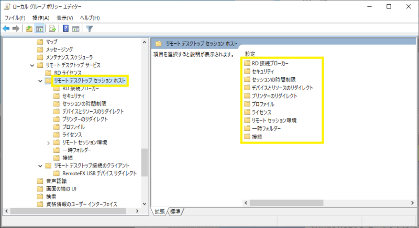This screenshot has height=228, width=419.
Task: Select メンテナンス スケジューラ in the tree
Action: click(x=69, y=57)
